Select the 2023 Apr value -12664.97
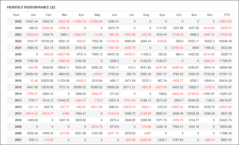Viewport: 239px width, 145px height. [x=79, y=35]
